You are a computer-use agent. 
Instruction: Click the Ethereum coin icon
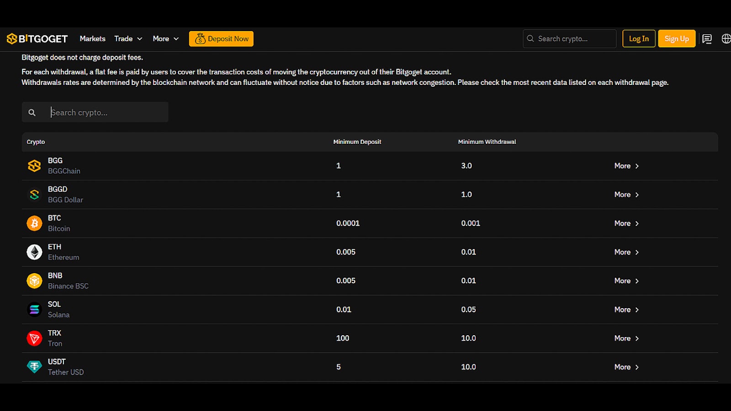[x=34, y=252]
